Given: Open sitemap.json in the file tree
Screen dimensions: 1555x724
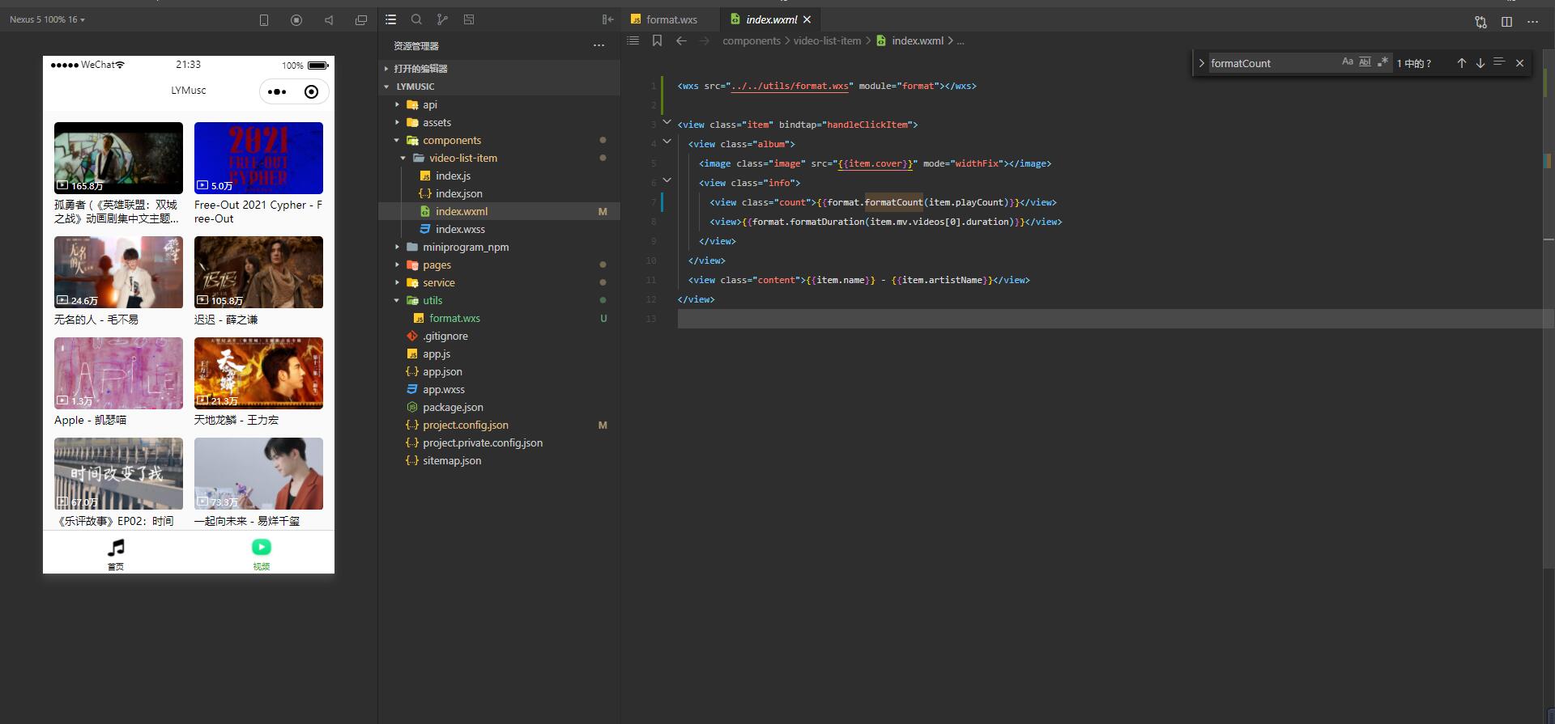Looking at the screenshot, I should pyautogui.click(x=499, y=460).
